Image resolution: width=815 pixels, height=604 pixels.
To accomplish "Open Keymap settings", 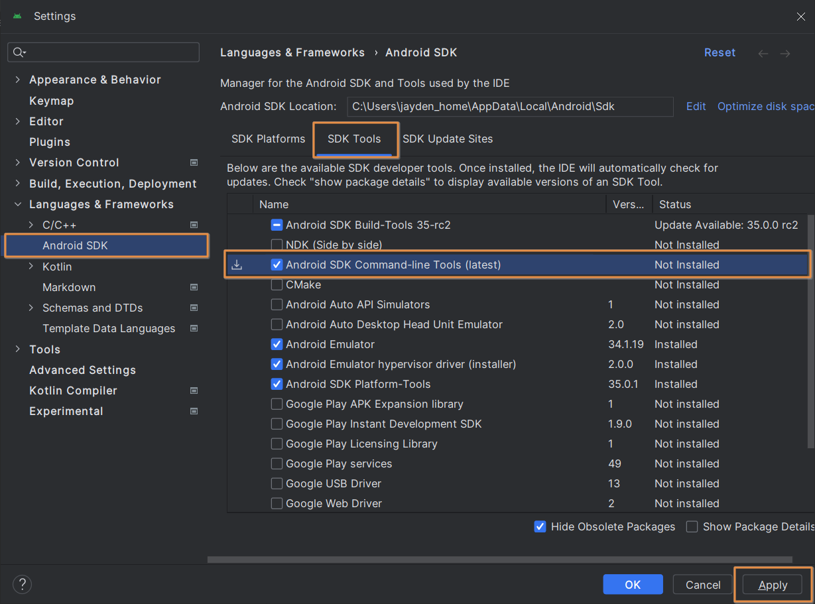I will click(x=52, y=101).
